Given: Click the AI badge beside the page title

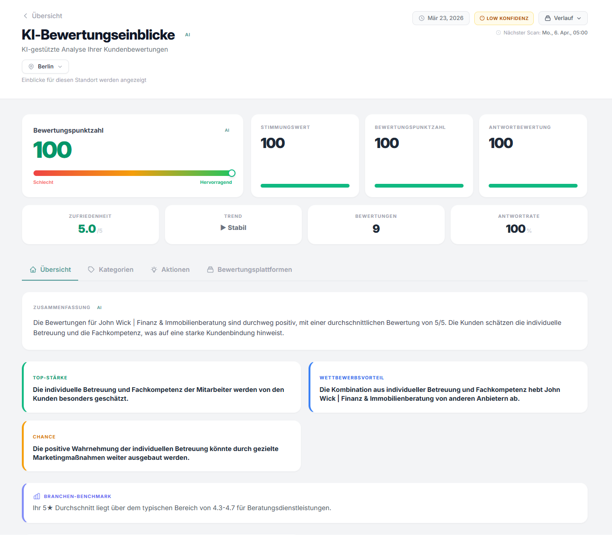Looking at the screenshot, I should (188, 35).
